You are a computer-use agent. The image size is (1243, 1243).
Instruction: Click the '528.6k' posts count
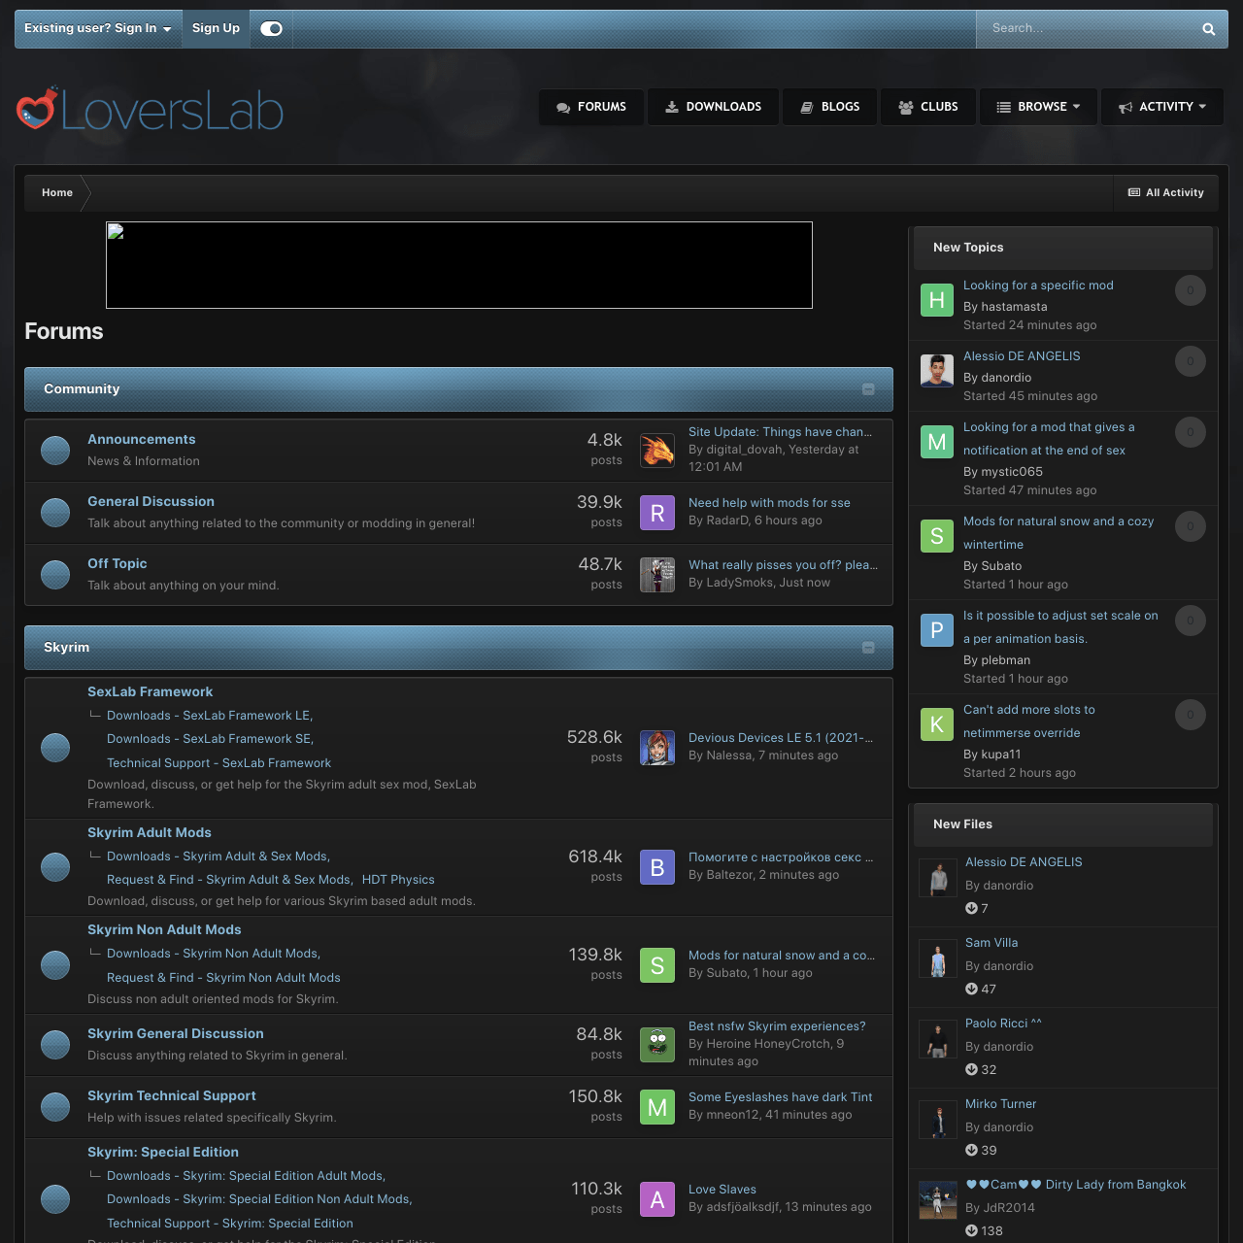[594, 737]
